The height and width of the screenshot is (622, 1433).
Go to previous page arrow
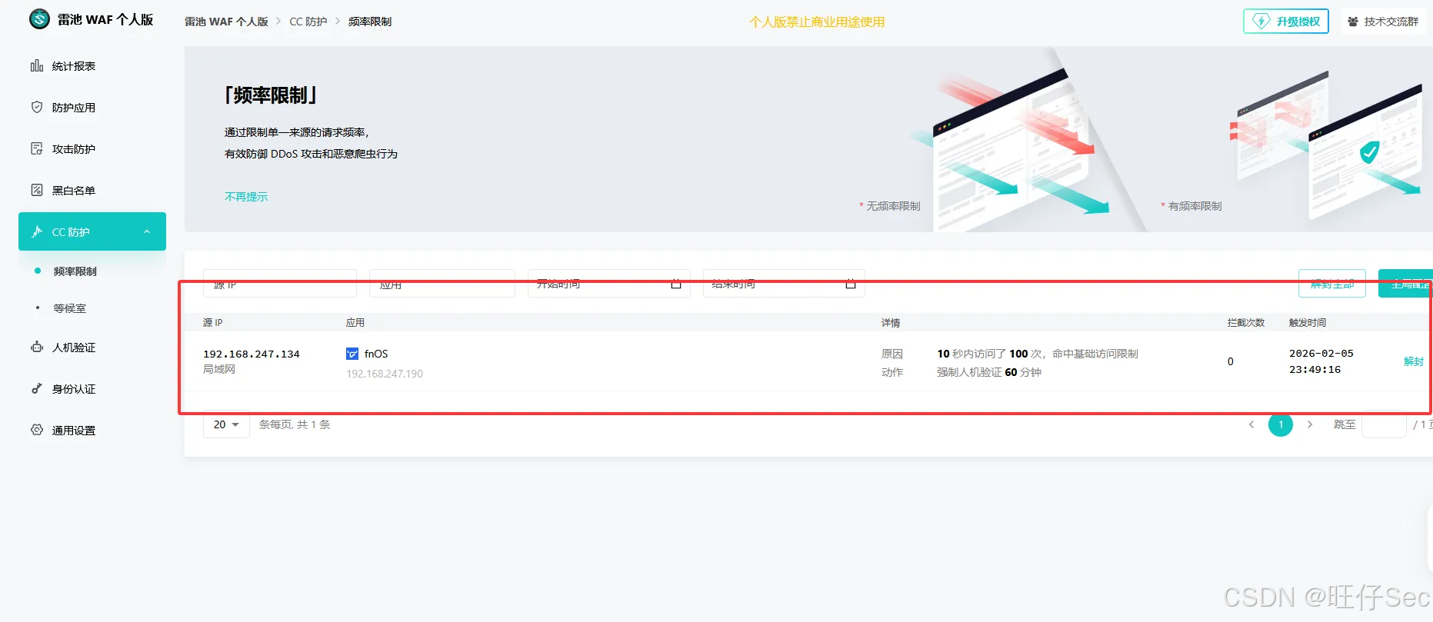(1251, 424)
